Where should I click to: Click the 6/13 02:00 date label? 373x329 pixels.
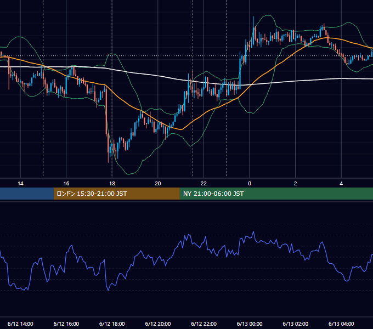(296, 324)
